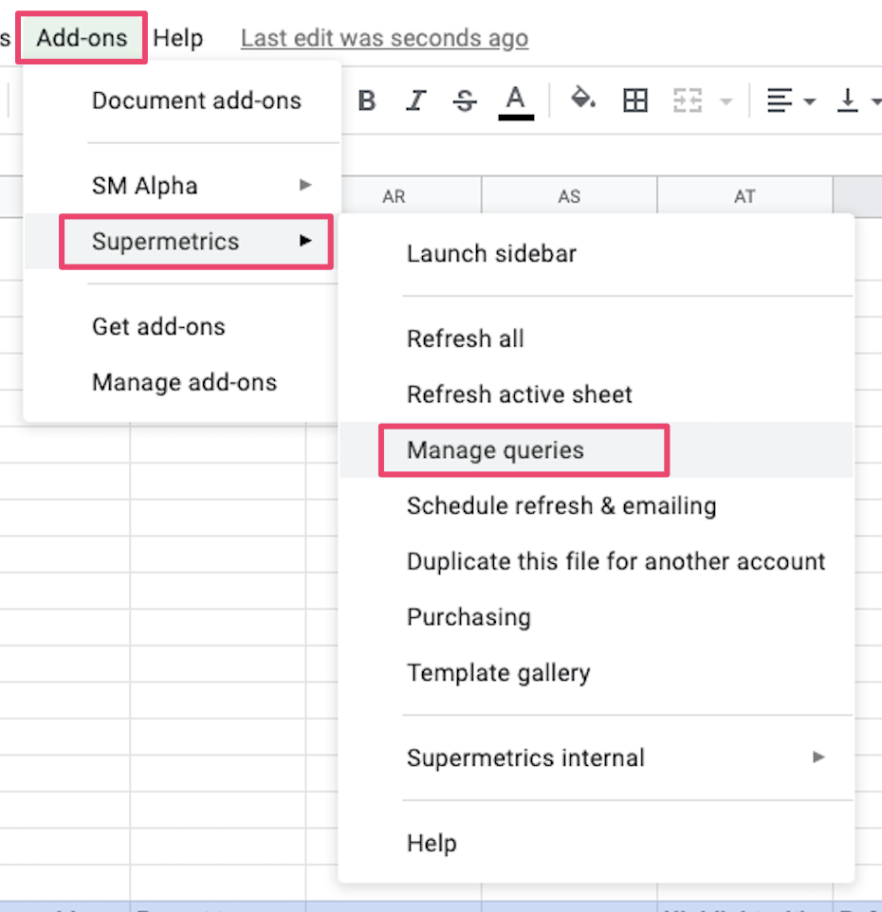Expand the Supermetrics internal submenu
Viewport: 882px width, 912px height.
pos(597,757)
